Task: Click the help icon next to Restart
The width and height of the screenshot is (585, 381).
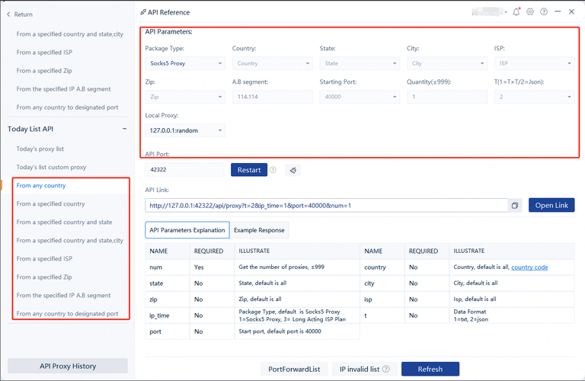Action: [273, 170]
